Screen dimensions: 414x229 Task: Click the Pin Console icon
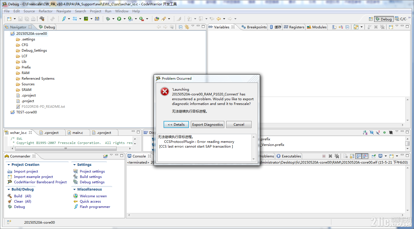(374, 156)
